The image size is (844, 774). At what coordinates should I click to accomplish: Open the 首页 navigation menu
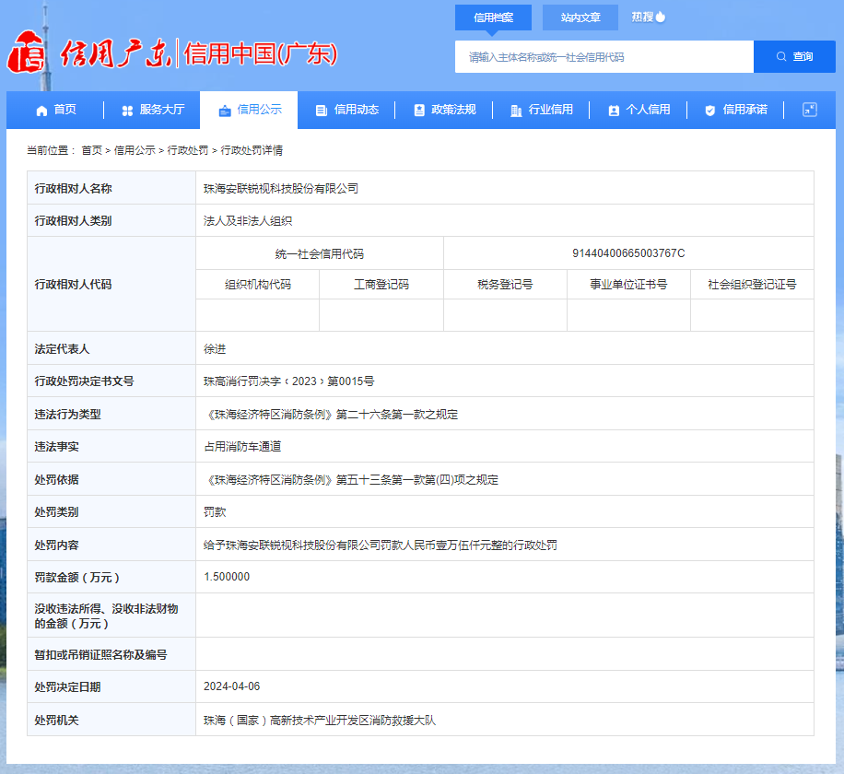pos(56,110)
